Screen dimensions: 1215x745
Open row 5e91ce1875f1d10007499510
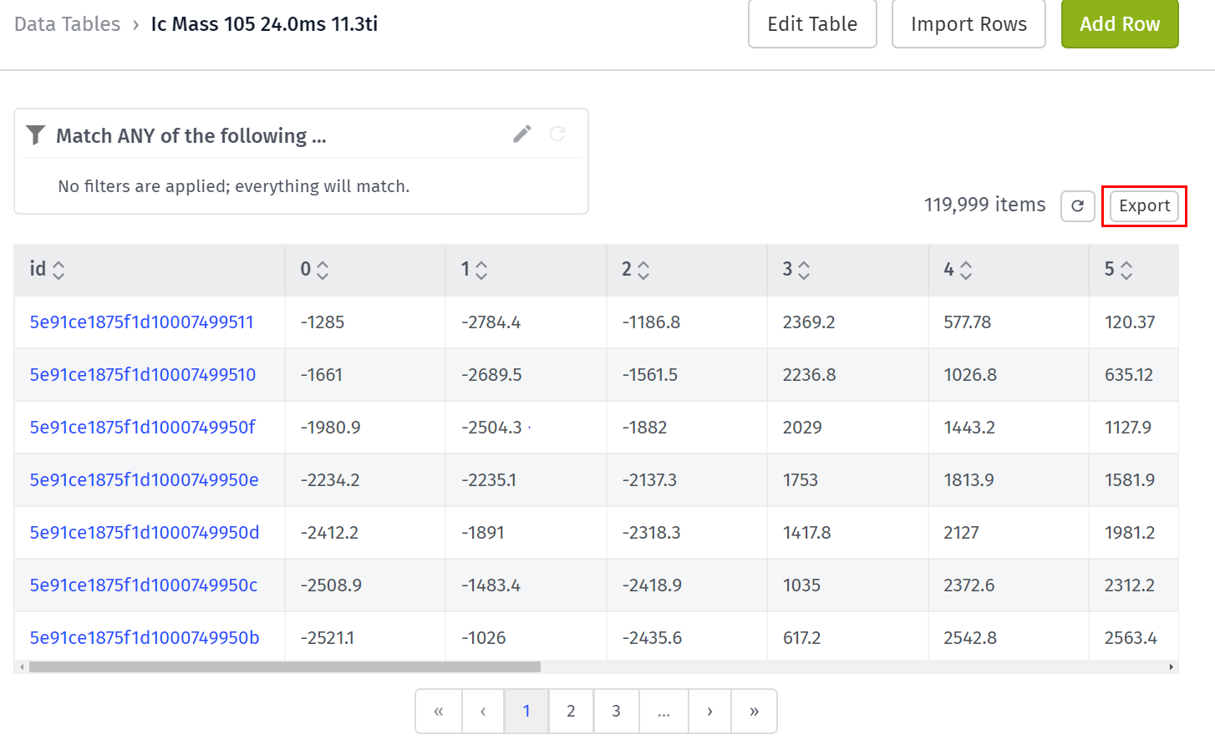143,375
